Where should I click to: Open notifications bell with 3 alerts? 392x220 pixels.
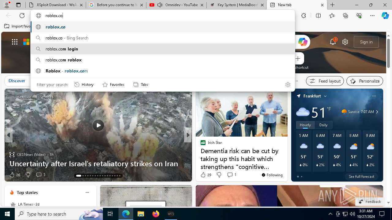click(333, 42)
